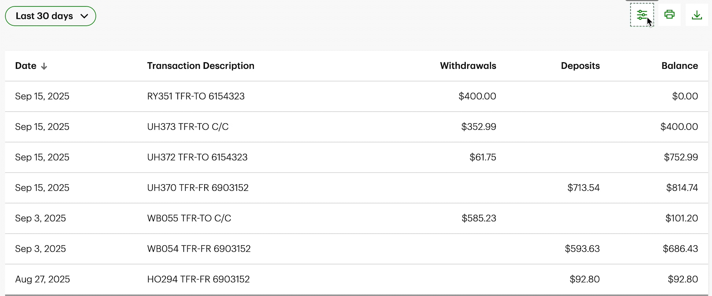This screenshot has width=712, height=296.
Task: Select the UH373 TFR-TO C/C transaction
Action: pos(188,127)
